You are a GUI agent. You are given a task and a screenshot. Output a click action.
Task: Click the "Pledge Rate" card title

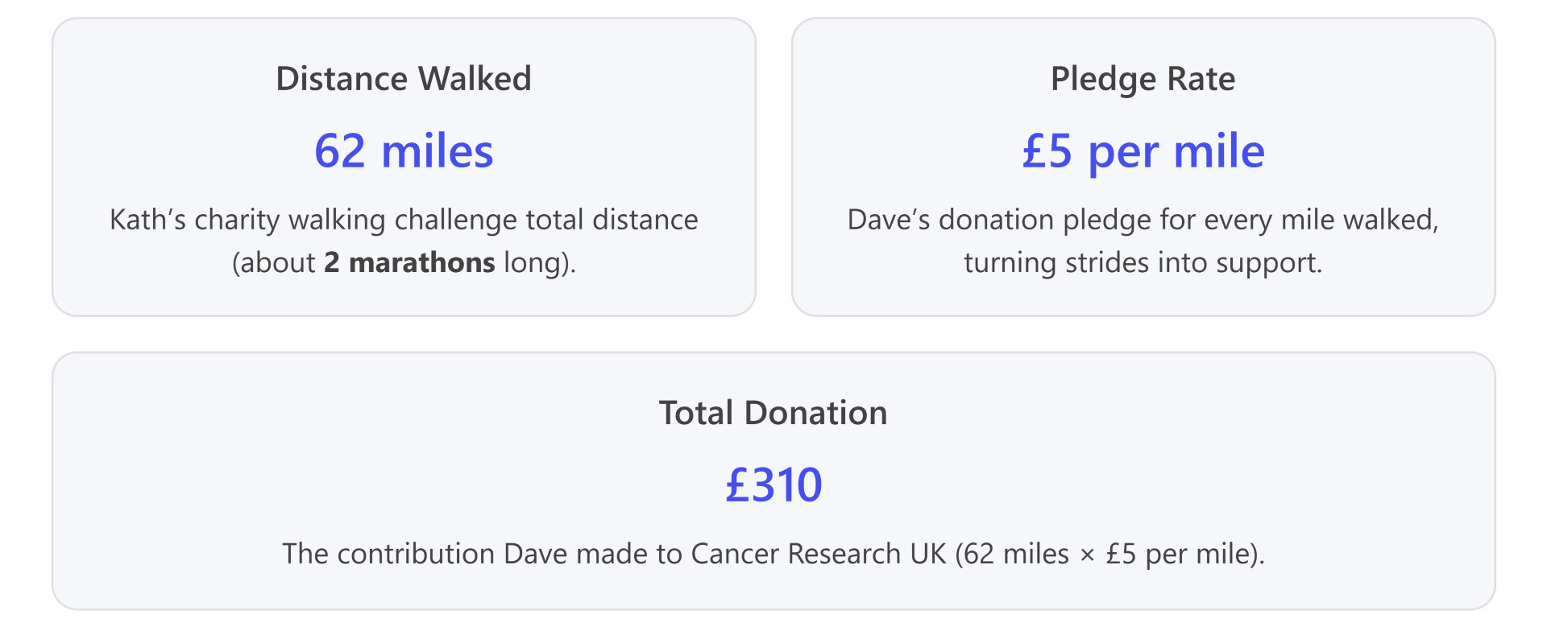(1143, 79)
